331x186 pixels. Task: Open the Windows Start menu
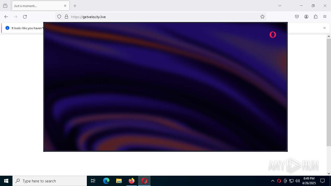coord(6,181)
